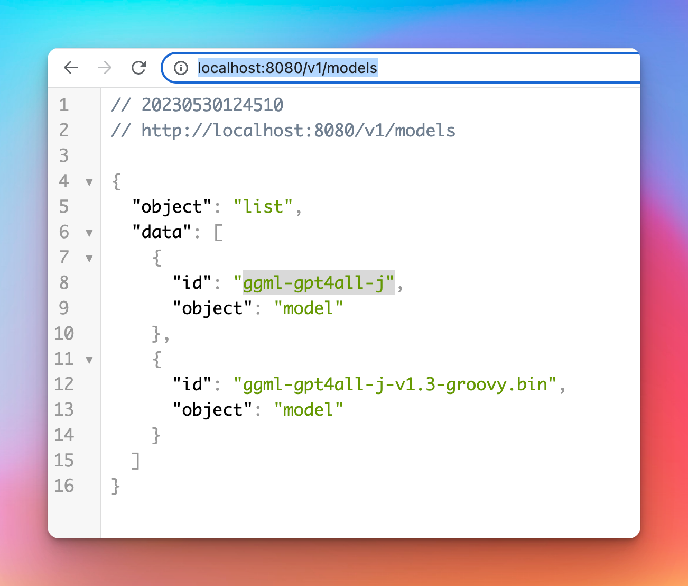Click the grayed-out forward button

(x=104, y=68)
